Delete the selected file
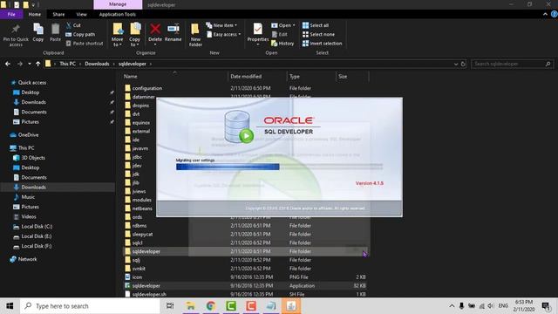The width and height of the screenshot is (558, 314). click(x=155, y=35)
